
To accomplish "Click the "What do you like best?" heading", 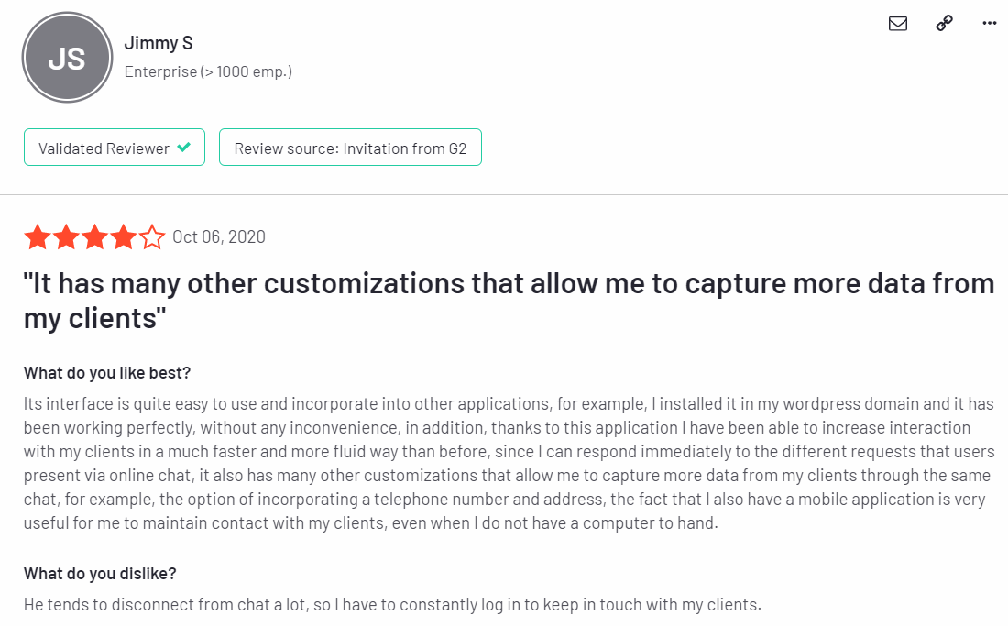I will click(107, 373).
